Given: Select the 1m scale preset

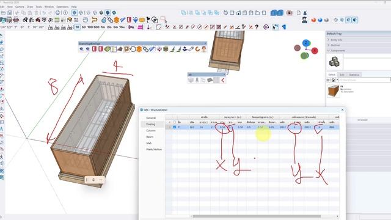Looking at the screenshot, I should [103, 27].
